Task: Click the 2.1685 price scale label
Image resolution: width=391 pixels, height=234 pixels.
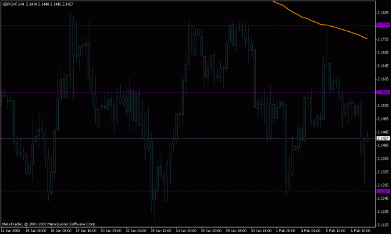Action: coord(383,52)
